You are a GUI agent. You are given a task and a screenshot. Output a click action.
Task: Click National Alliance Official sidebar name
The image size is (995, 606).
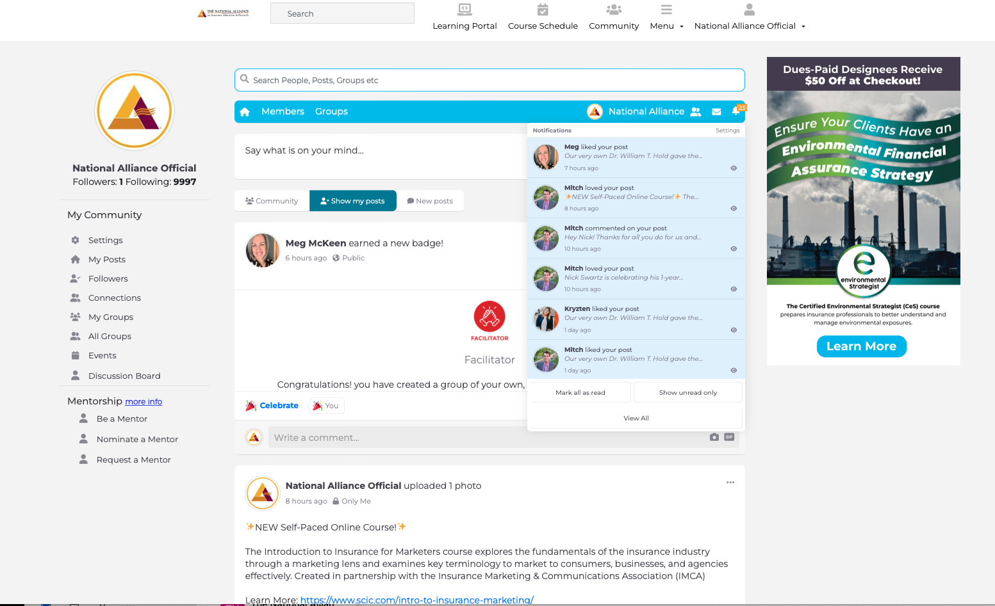click(x=135, y=168)
